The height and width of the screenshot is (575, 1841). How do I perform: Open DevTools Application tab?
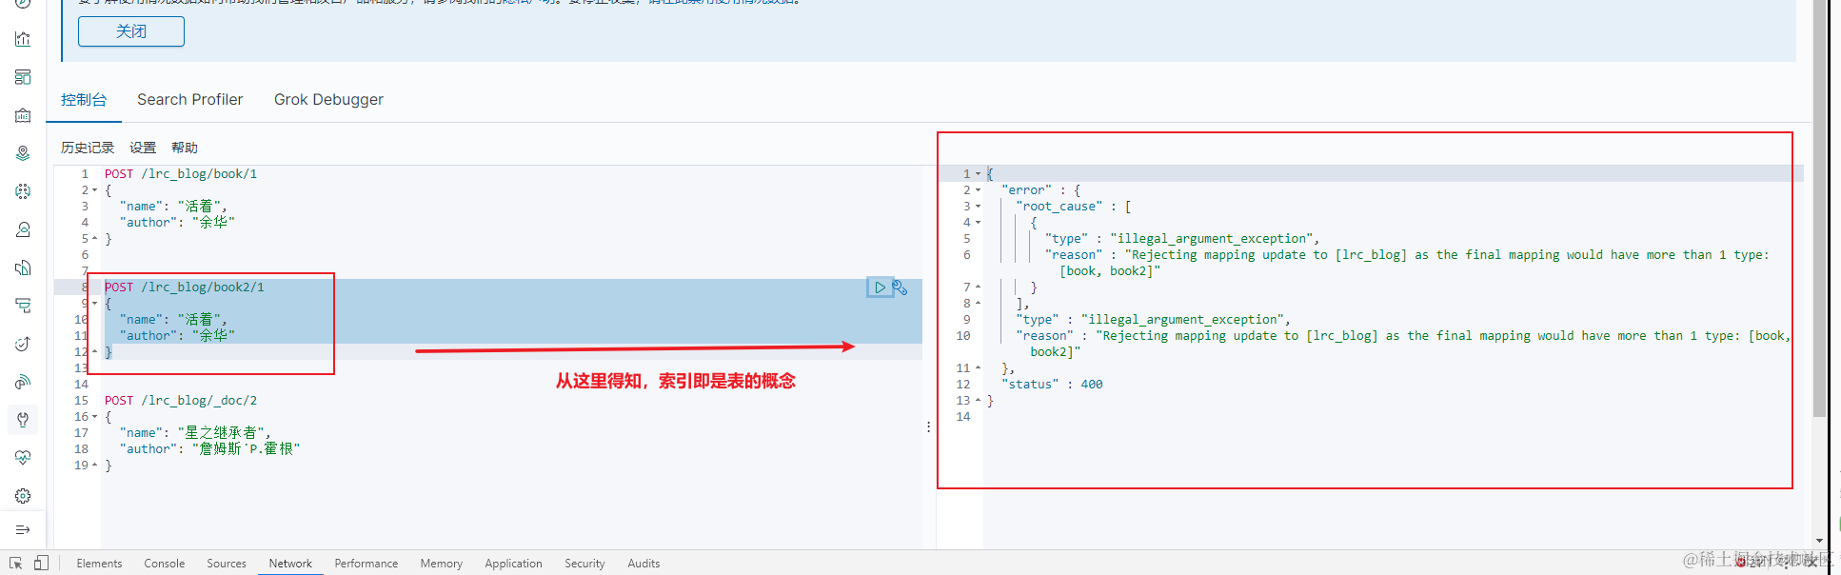click(513, 564)
